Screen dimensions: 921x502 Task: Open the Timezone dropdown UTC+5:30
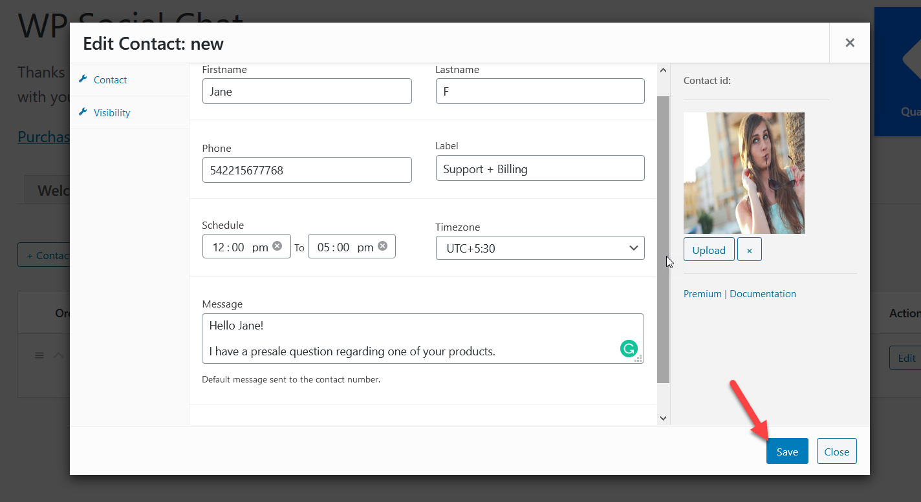(540, 248)
